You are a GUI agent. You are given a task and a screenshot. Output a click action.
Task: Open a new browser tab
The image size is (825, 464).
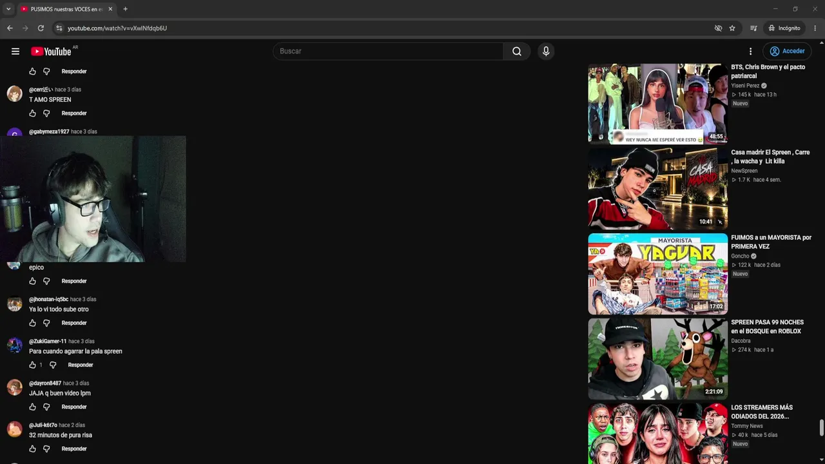tap(125, 9)
